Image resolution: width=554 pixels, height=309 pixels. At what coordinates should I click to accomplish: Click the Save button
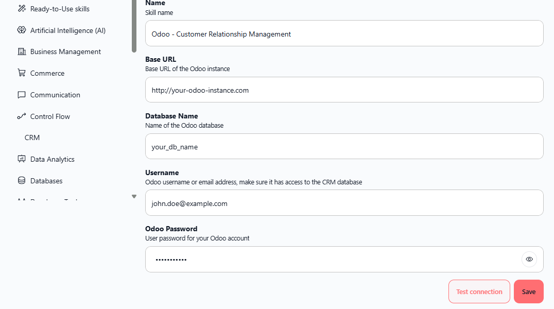(x=529, y=291)
